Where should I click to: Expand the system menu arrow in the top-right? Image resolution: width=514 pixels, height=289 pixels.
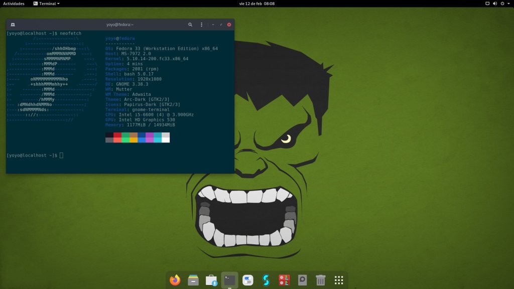(508, 4)
